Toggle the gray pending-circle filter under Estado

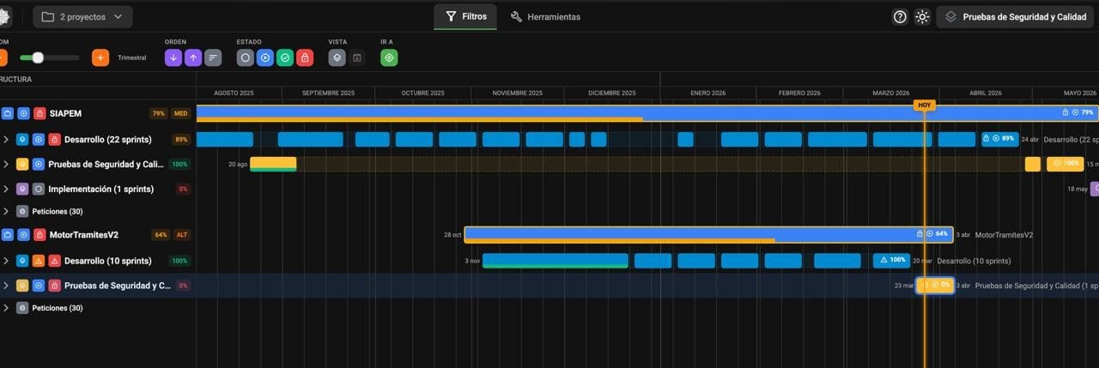pyautogui.click(x=246, y=57)
